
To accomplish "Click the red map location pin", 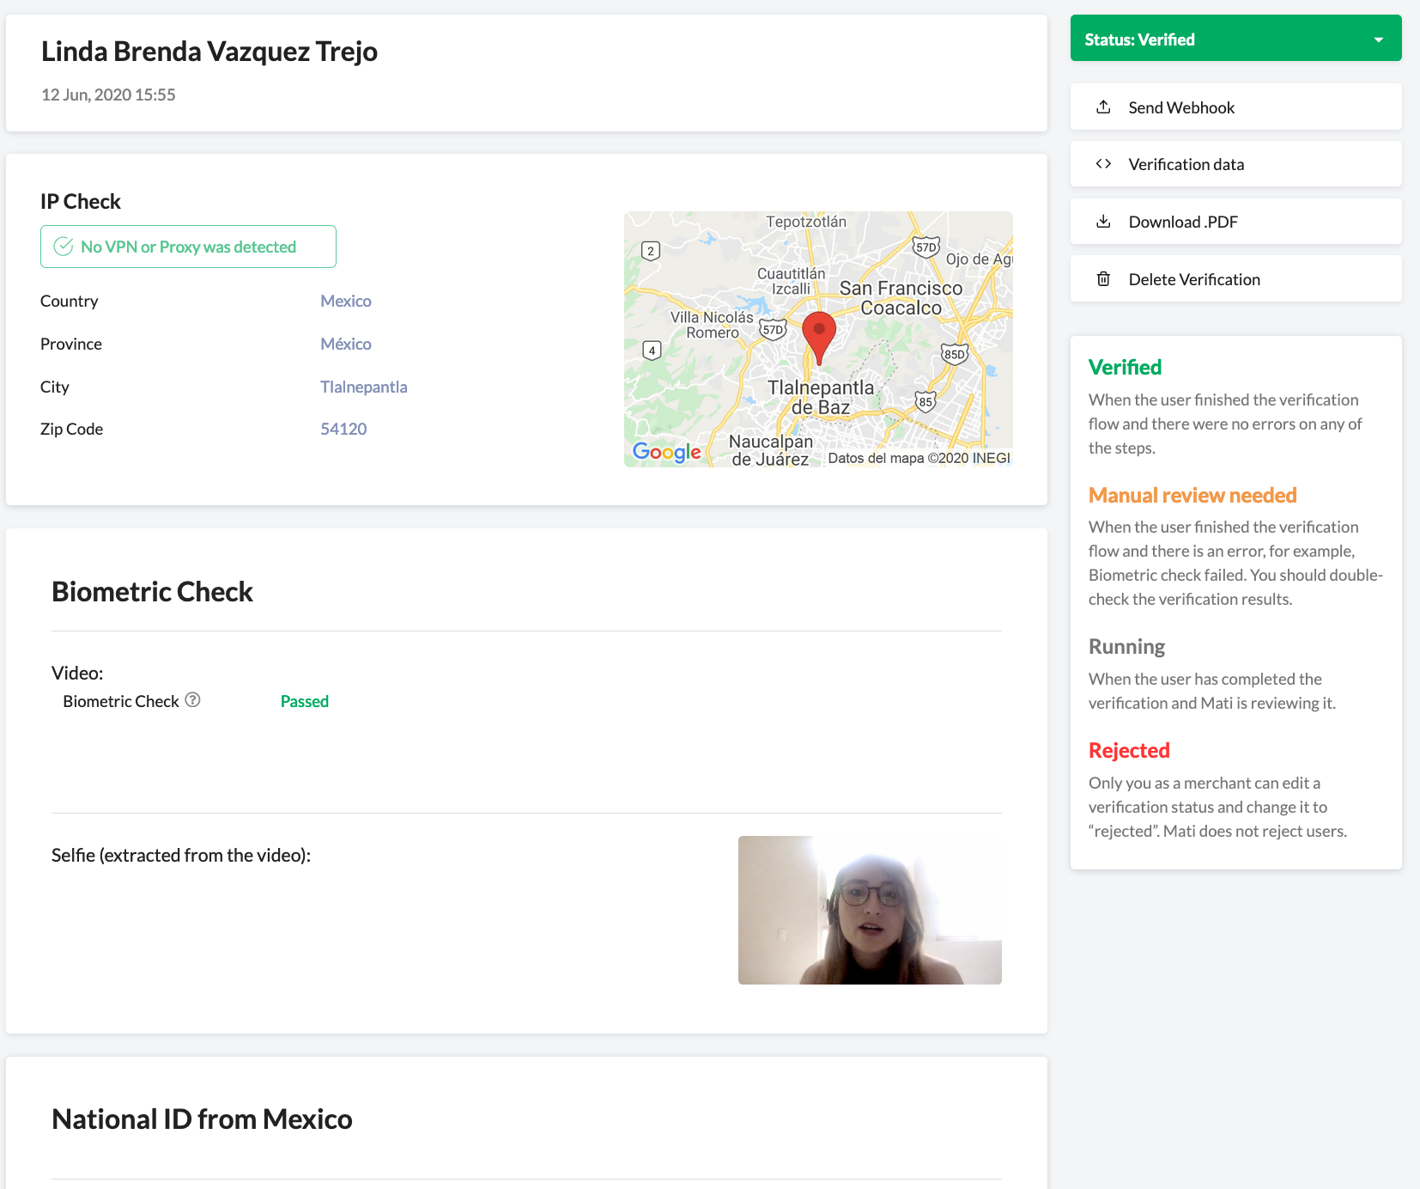I will pyautogui.click(x=819, y=335).
